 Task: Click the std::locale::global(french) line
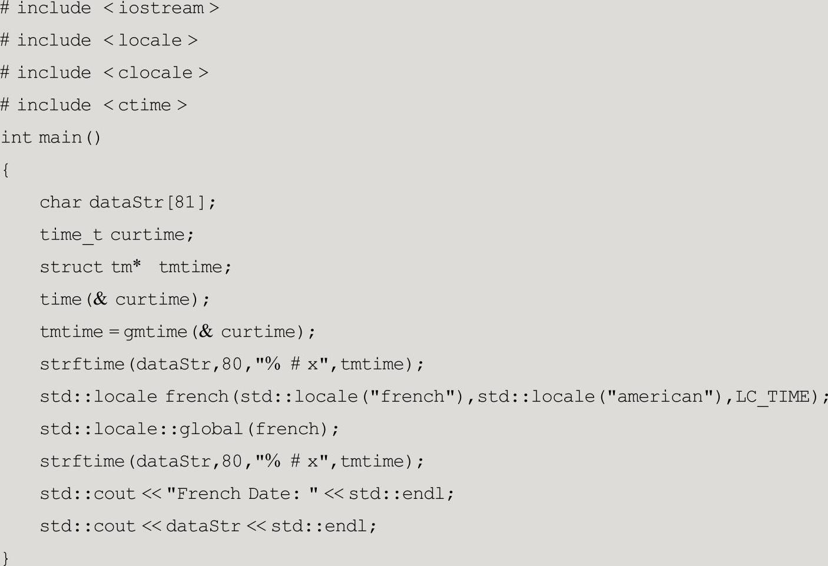pos(190,429)
